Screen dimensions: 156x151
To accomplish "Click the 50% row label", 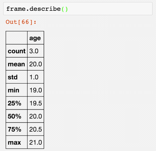I will [14, 116].
